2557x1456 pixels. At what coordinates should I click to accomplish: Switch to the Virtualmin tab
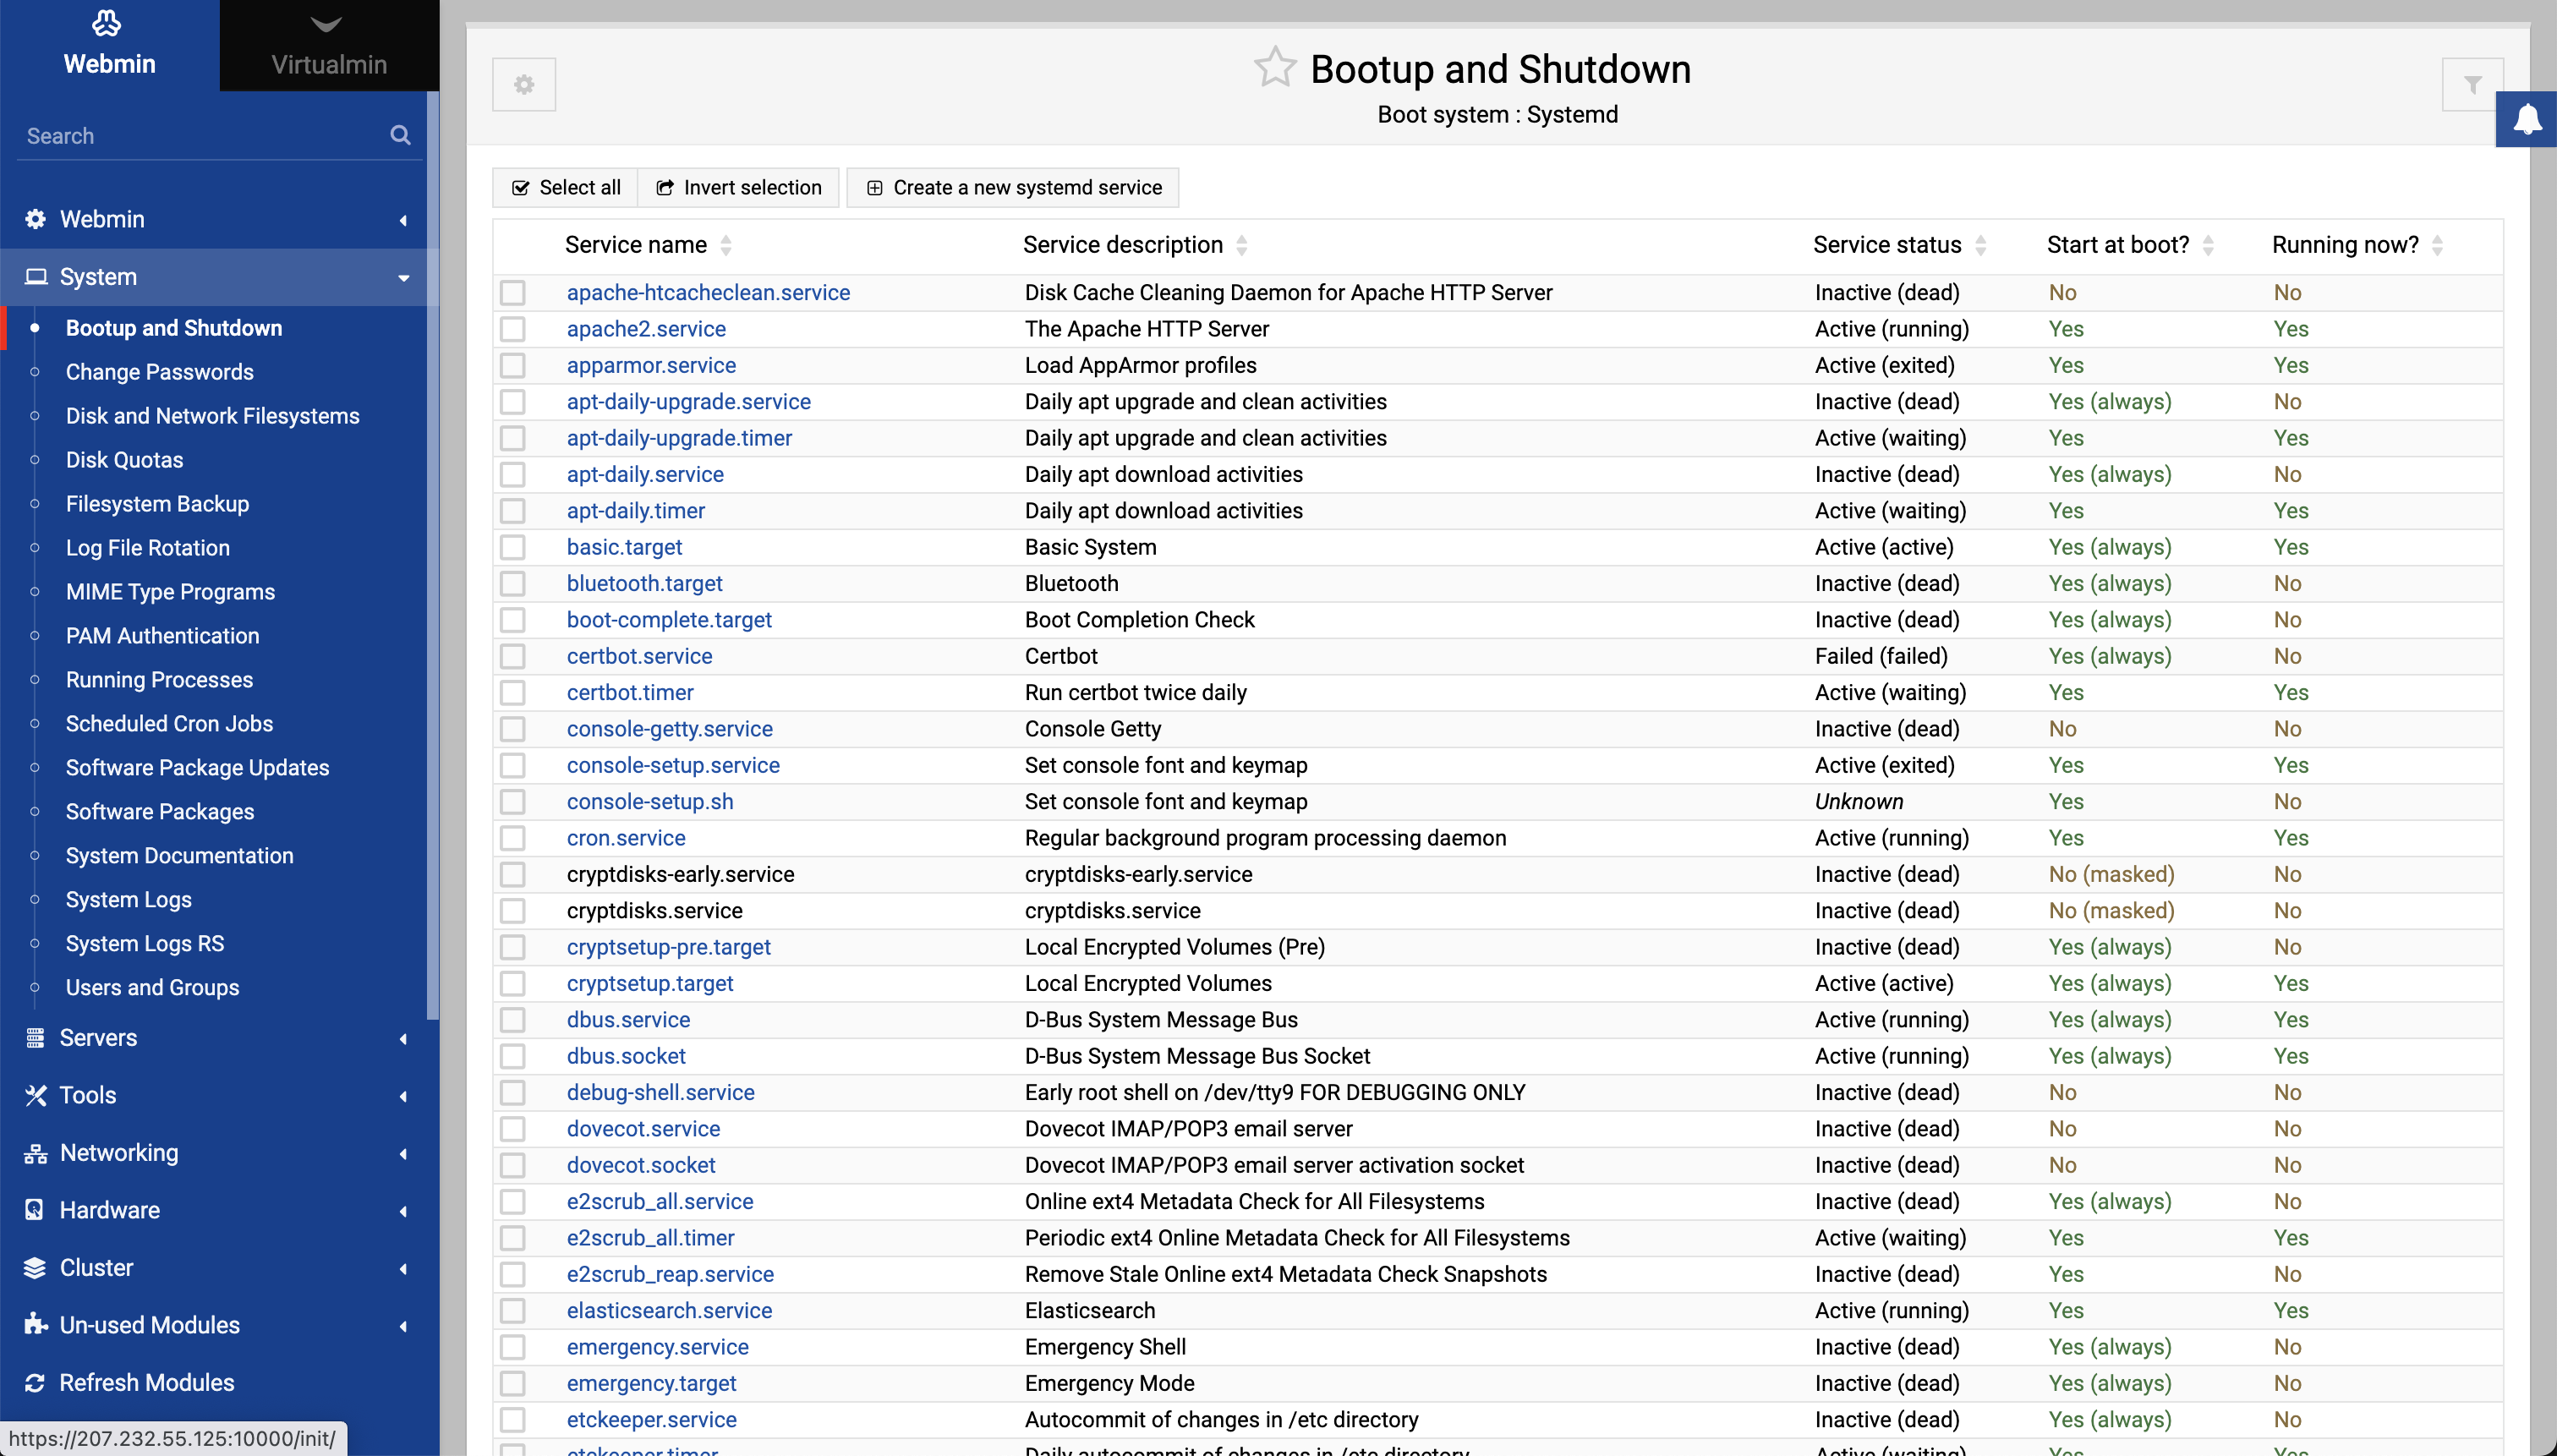(x=329, y=46)
